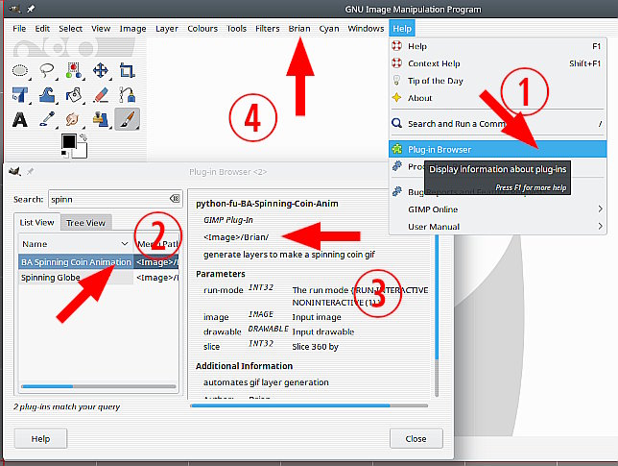Screen dimensions: 618x466
Task: Select the Eraser tool
Action: point(101,95)
